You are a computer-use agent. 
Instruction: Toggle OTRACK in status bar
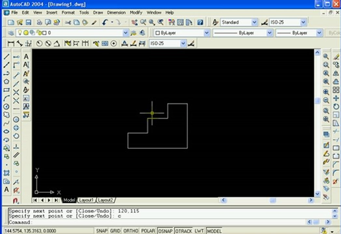(x=184, y=231)
